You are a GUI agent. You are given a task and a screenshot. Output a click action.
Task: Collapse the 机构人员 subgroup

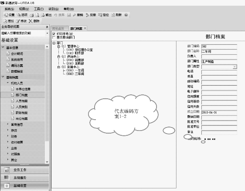click(8, 83)
